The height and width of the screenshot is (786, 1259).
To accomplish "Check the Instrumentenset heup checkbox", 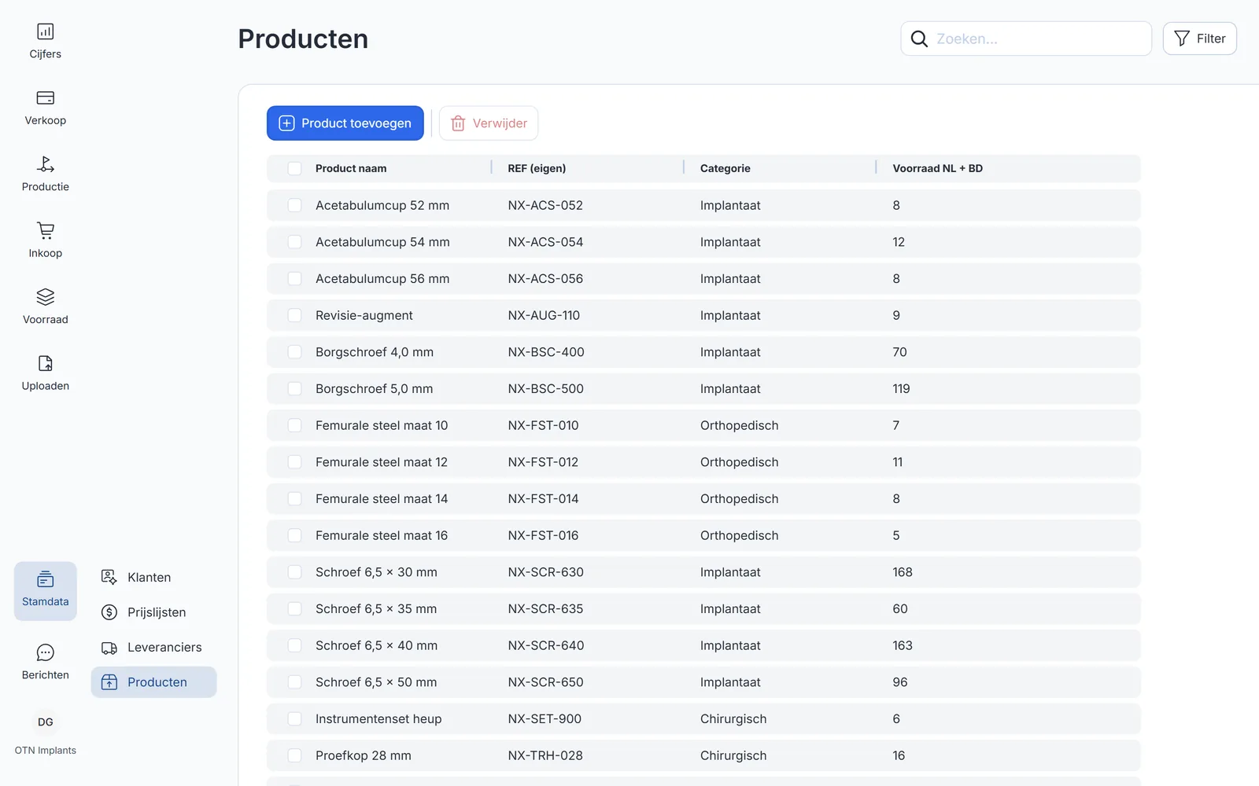I will [x=294, y=718].
